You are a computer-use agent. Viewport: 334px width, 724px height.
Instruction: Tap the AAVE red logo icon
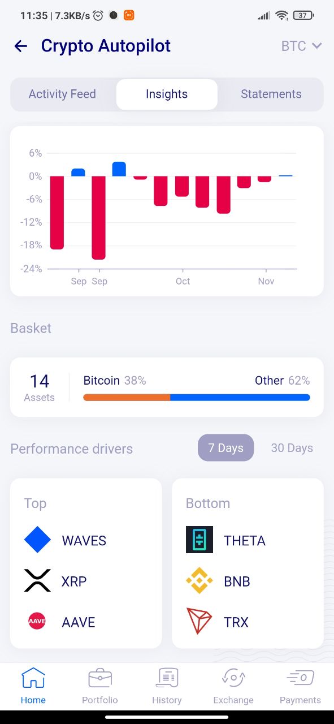click(x=37, y=621)
